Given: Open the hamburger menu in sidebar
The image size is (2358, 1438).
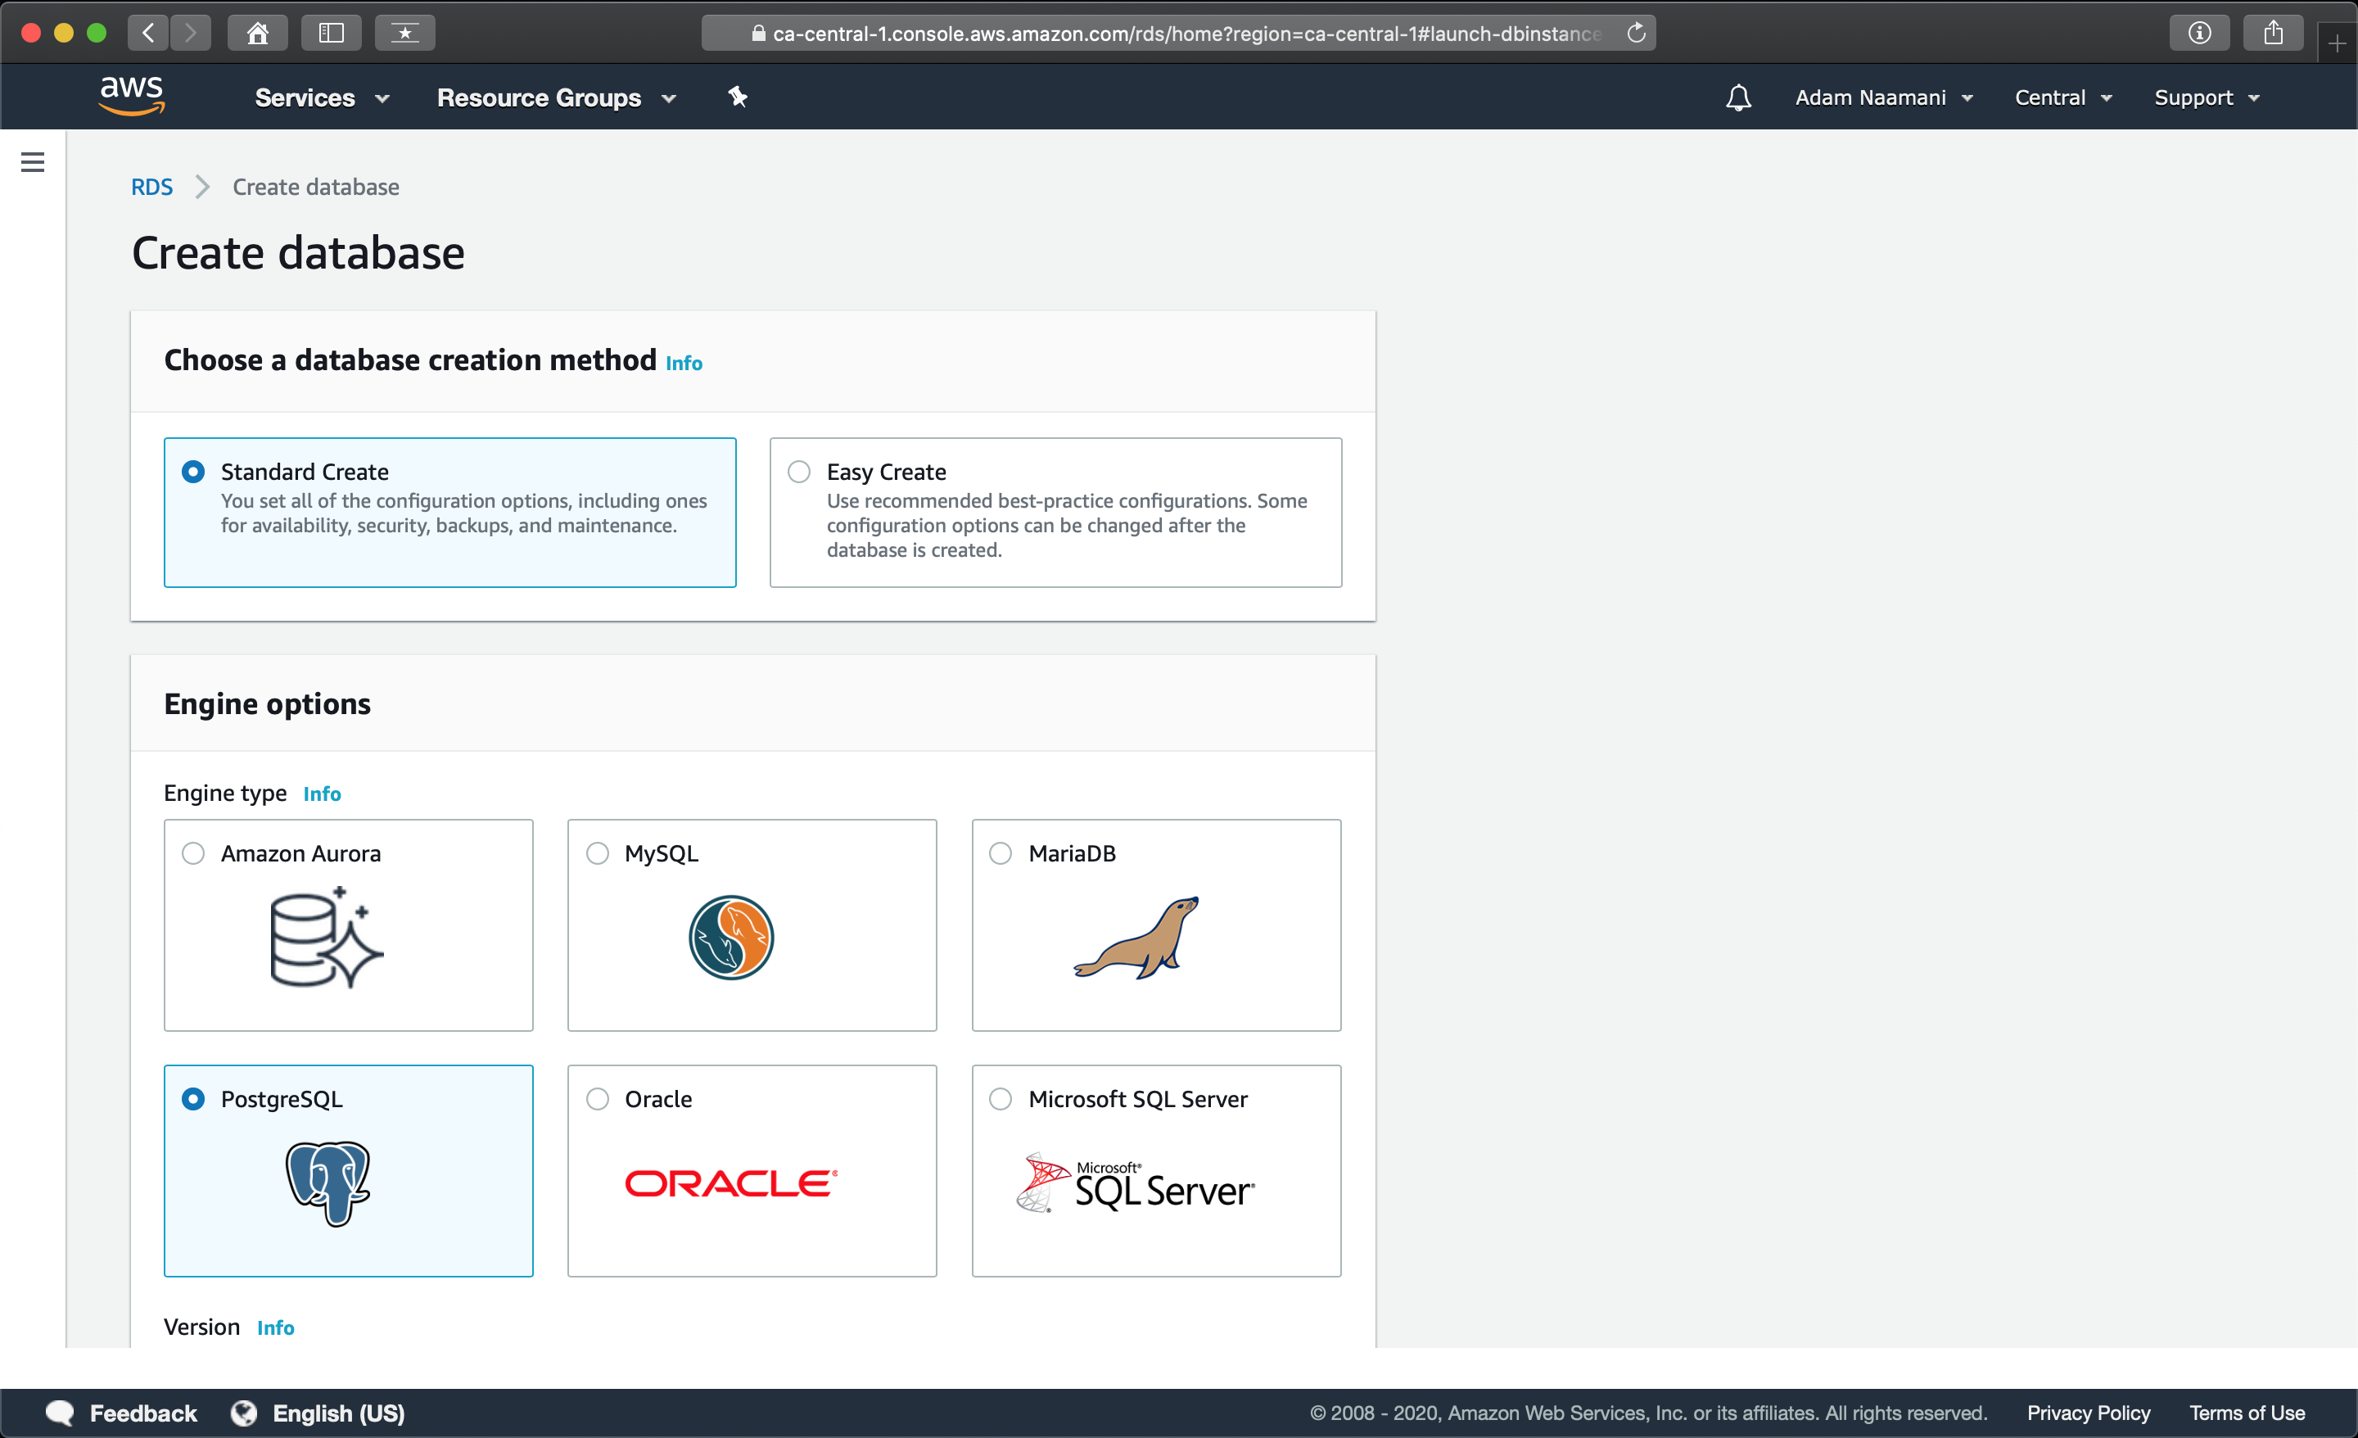Looking at the screenshot, I should [33, 162].
